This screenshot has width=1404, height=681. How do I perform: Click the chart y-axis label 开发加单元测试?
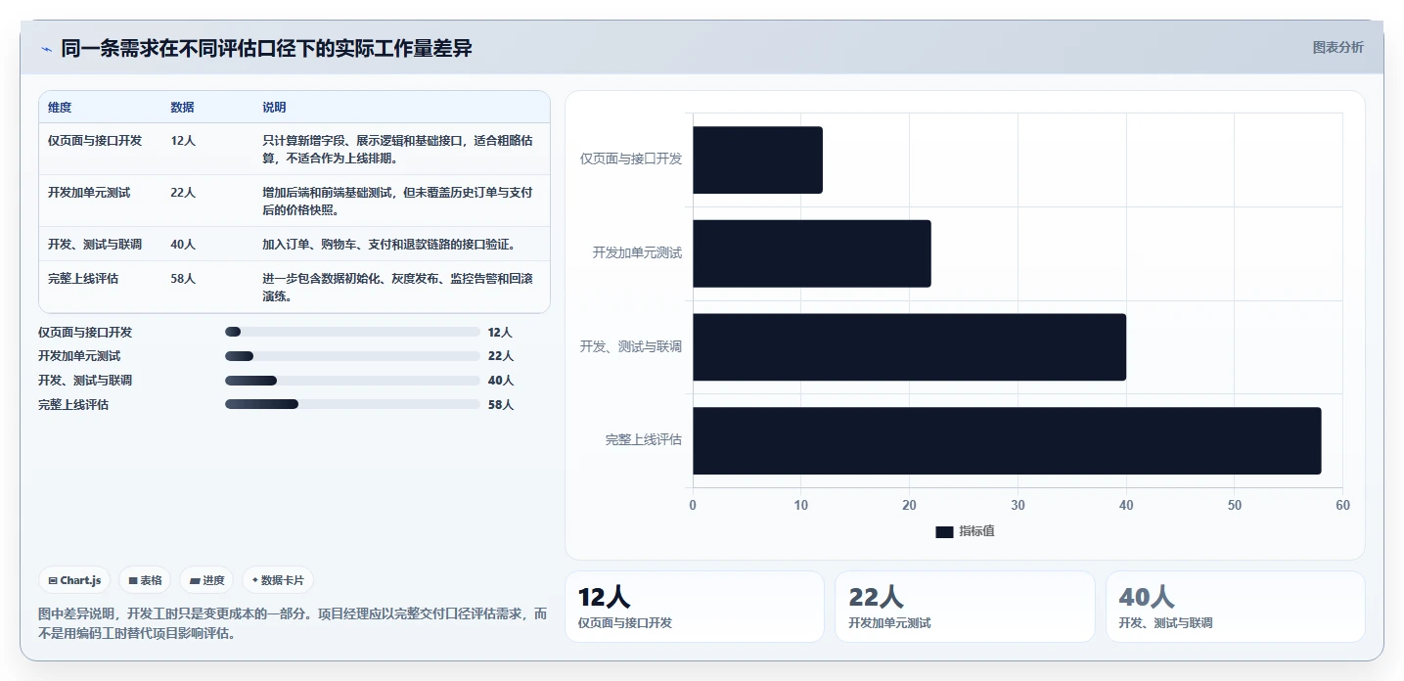(637, 253)
